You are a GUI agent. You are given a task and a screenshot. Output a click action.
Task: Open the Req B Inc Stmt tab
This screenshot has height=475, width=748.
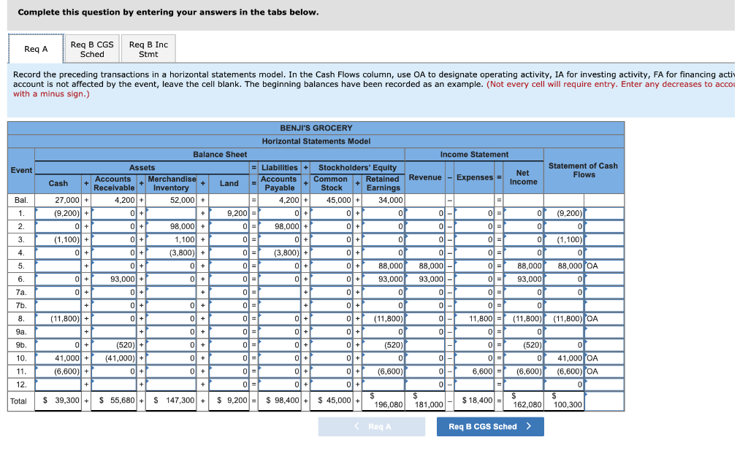[x=148, y=49]
